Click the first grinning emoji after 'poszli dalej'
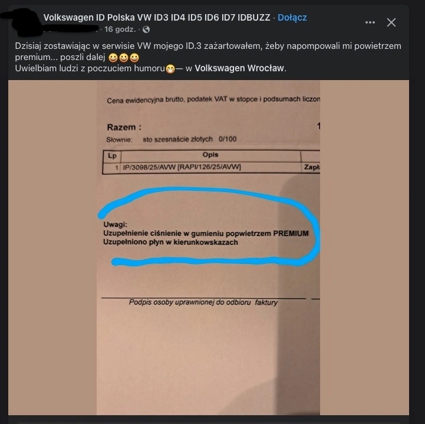The width and height of the screenshot is (425, 424). tap(113, 58)
